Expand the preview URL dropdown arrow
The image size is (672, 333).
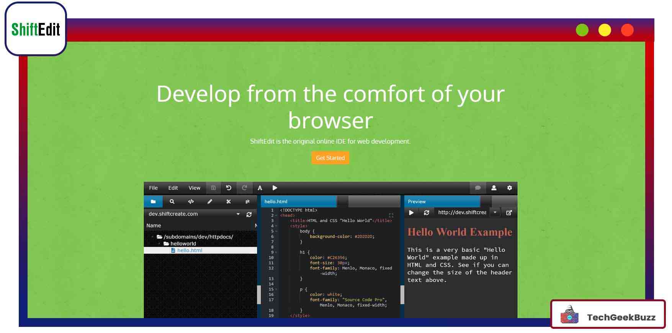pyautogui.click(x=495, y=213)
